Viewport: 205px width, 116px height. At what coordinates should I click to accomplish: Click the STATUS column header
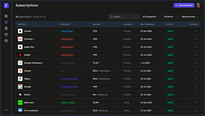(x=170, y=24)
